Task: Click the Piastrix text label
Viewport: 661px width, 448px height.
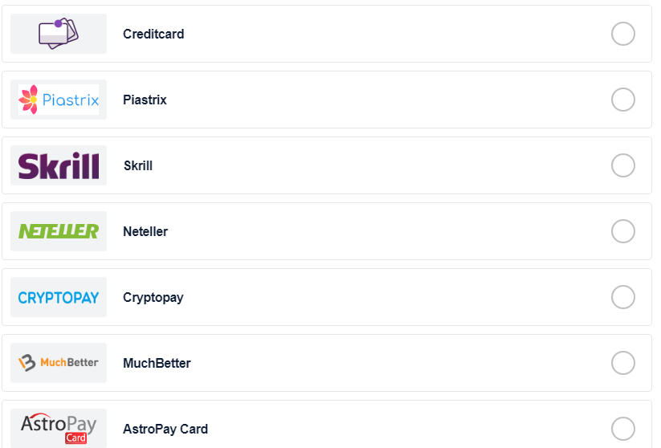Action: click(145, 100)
